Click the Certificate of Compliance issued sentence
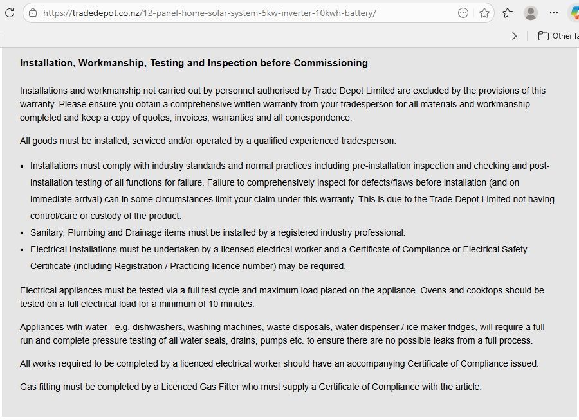The width and height of the screenshot is (579, 420). (x=279, y=363)
